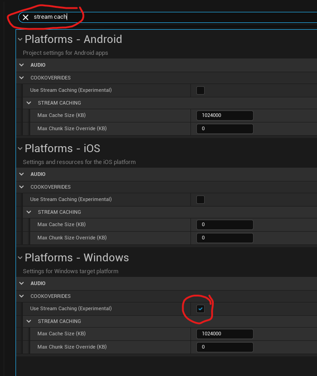
Task: Click iOS "Max Chunk Size Override (KB)" label
Action: coord(72,238)
